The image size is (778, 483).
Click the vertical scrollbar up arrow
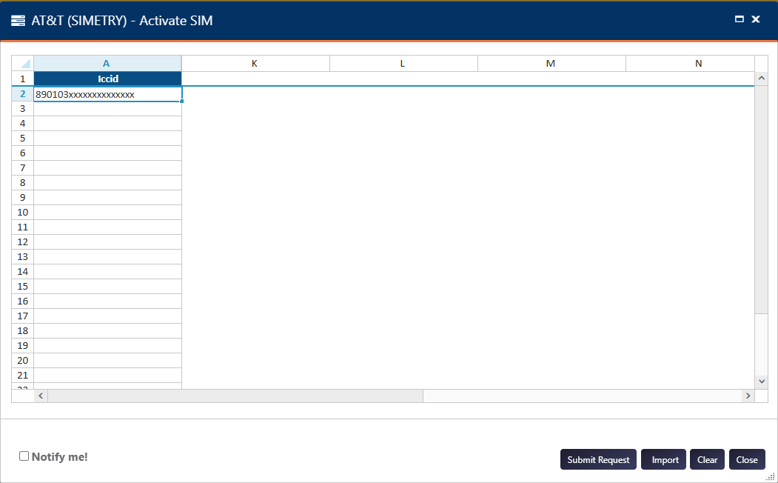[x=762, y=79]
